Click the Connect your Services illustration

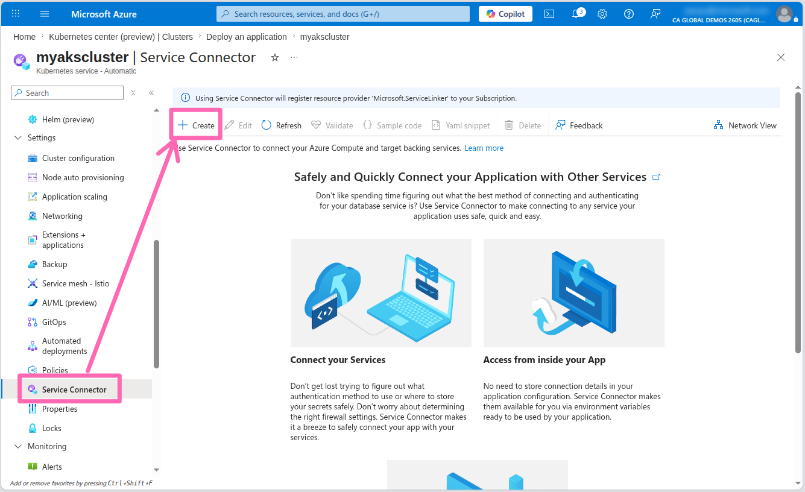pos(381,293)
